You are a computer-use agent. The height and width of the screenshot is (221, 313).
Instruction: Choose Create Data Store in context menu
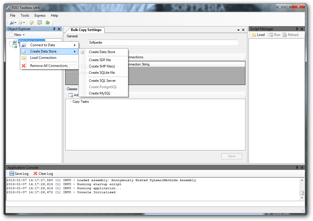tap(49, 51)
